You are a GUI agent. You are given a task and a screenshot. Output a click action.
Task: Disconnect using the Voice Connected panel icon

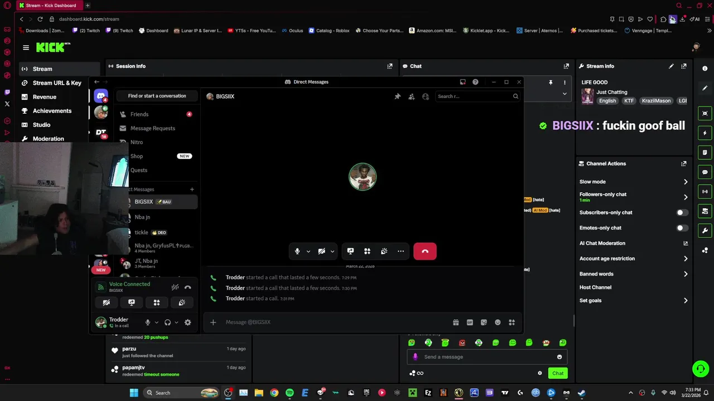[x=188, y=287]
